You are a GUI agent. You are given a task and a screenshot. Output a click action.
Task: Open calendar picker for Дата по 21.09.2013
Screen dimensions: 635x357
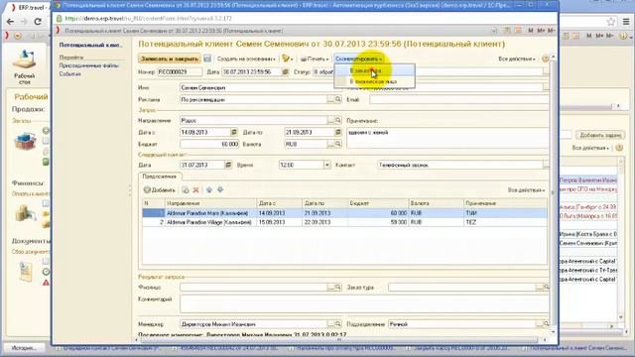click(338, 132)
